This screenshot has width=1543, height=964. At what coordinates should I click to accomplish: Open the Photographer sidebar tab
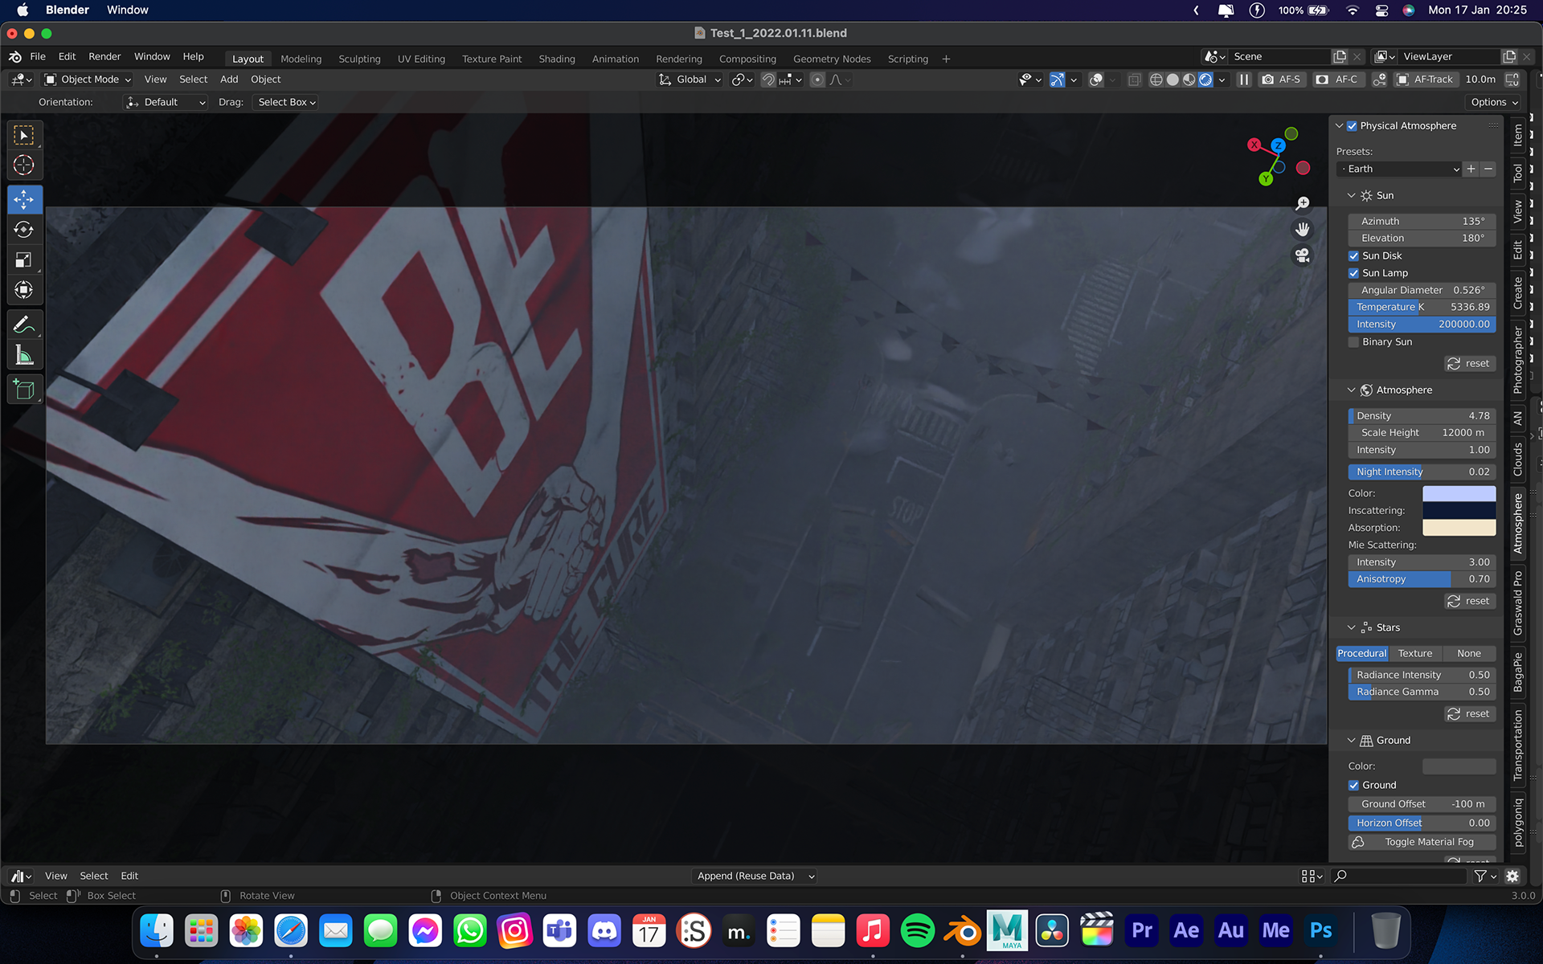coord(1517,359)
